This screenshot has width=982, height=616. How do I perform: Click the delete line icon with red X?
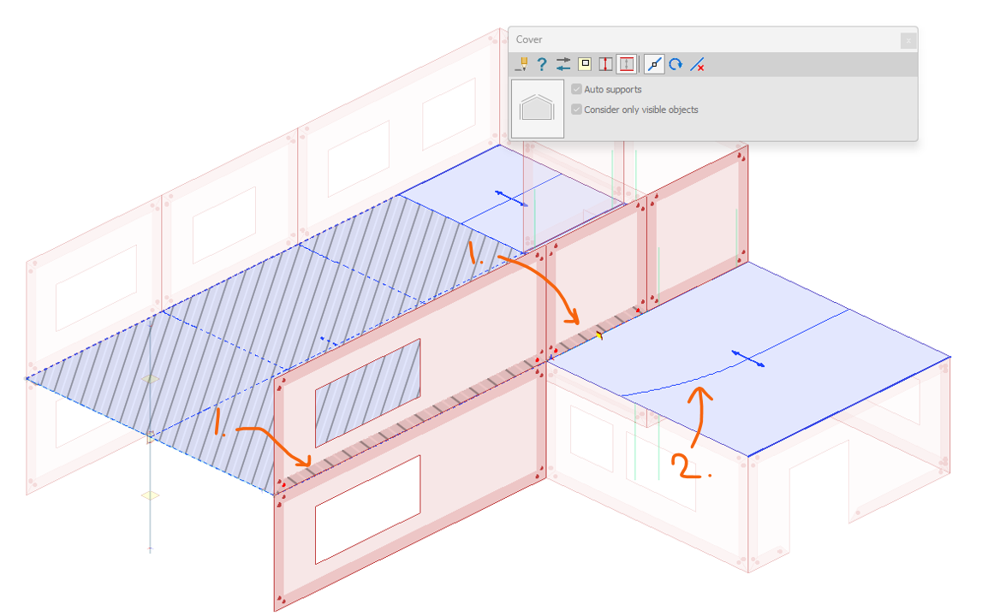pyautogui.click(x=697, y=64)
